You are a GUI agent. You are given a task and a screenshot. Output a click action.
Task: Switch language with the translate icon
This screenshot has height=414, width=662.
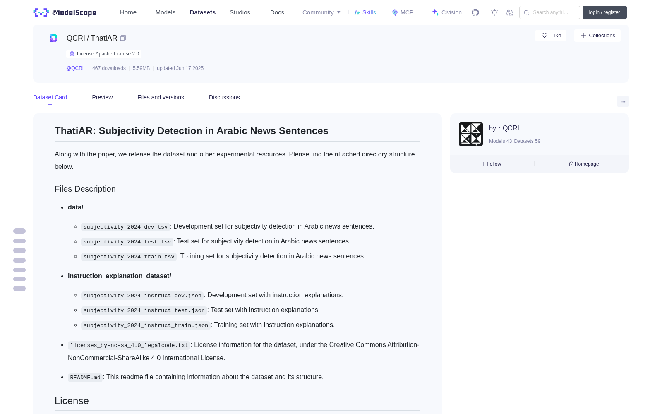coord(509,12)
